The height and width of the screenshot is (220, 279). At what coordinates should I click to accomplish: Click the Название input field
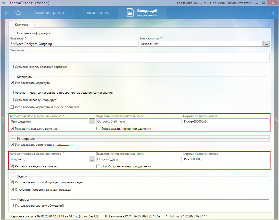pos(74,44)
